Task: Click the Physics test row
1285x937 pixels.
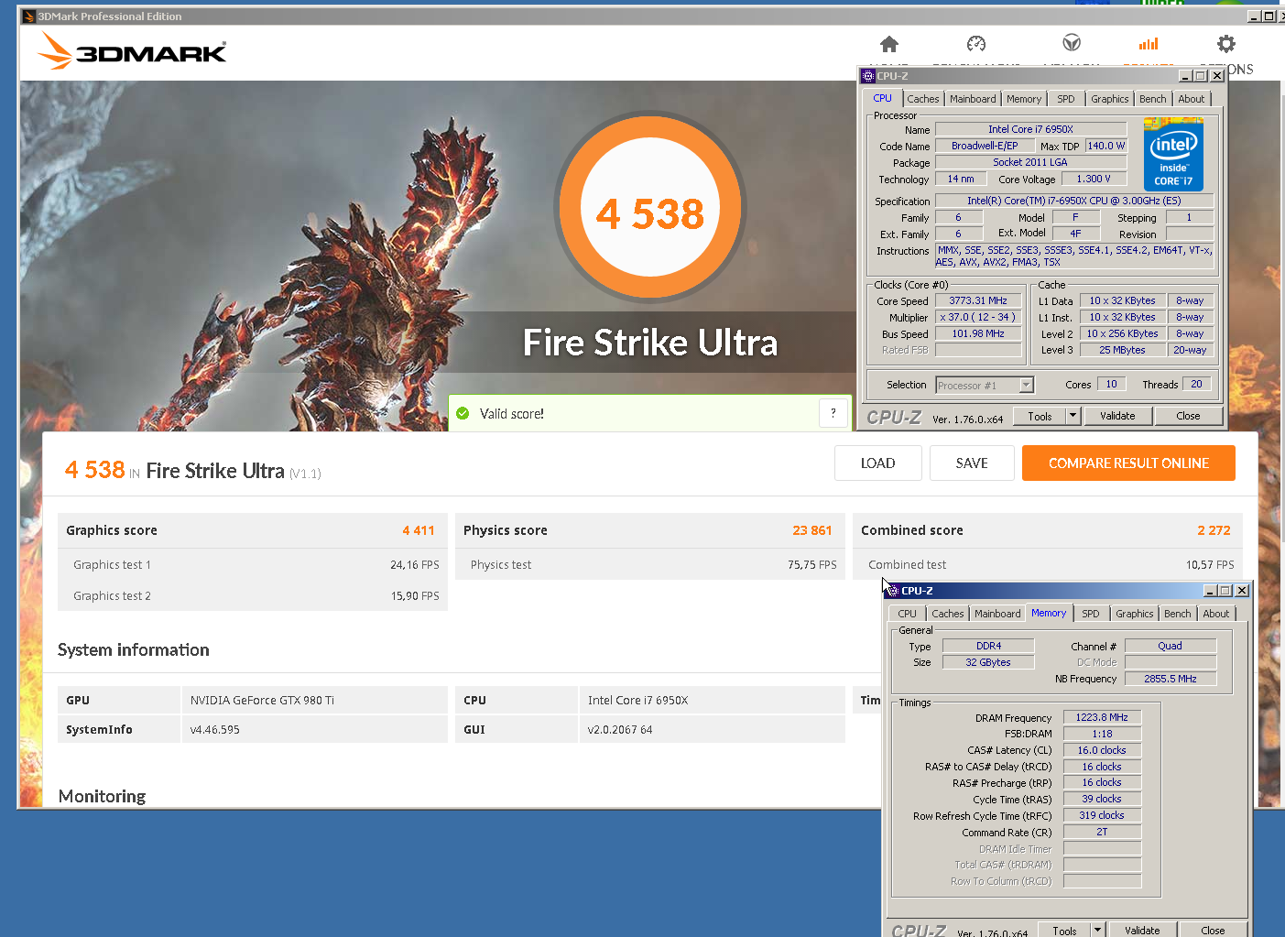Action: [x=650, y=565]
